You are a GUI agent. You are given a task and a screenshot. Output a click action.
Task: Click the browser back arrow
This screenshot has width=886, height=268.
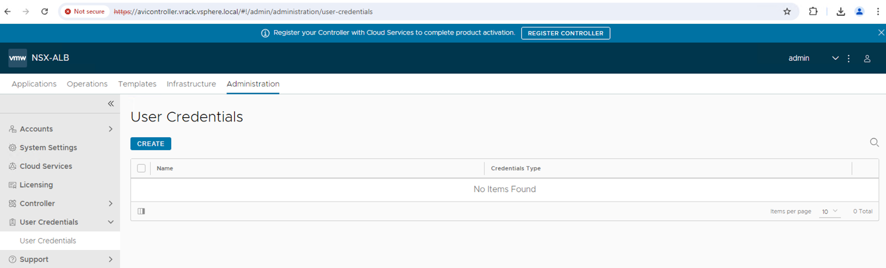click(x=8, y=12)
